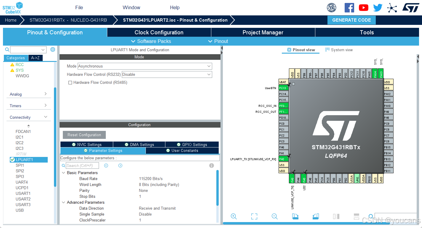Open User Constants tab
This screenshot has width=422, height=228.
[x=182, y=150]
